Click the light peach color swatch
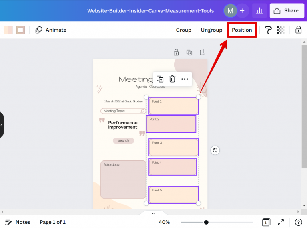Screen dimensions: 307x229 pos(8,30)
